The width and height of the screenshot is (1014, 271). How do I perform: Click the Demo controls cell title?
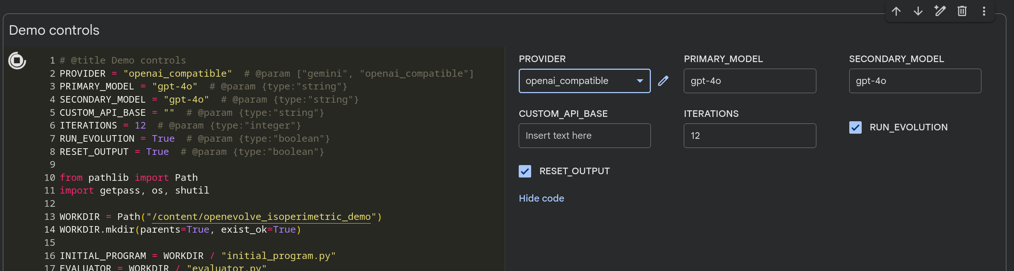tap(54, 30)
